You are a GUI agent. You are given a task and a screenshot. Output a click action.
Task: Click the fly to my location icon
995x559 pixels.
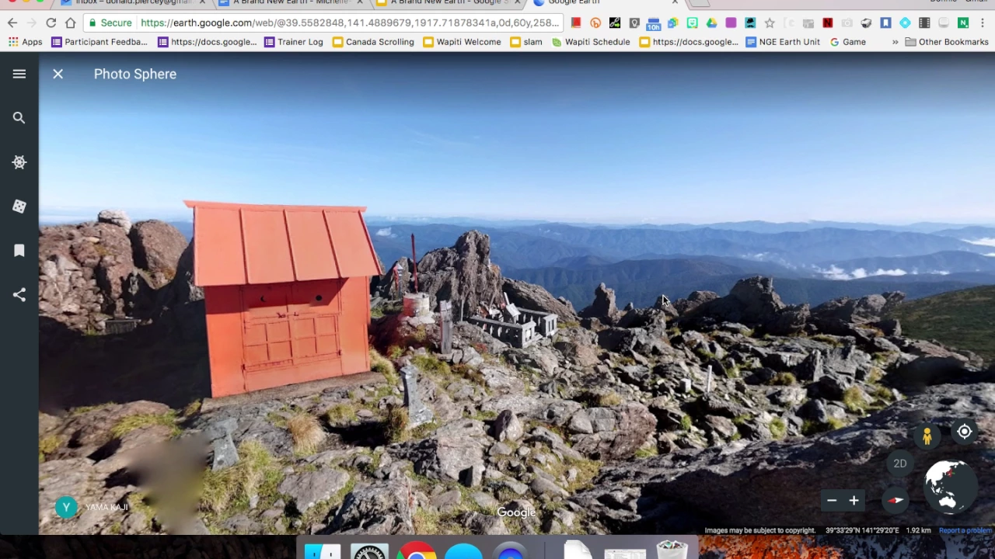click(964, 432)
